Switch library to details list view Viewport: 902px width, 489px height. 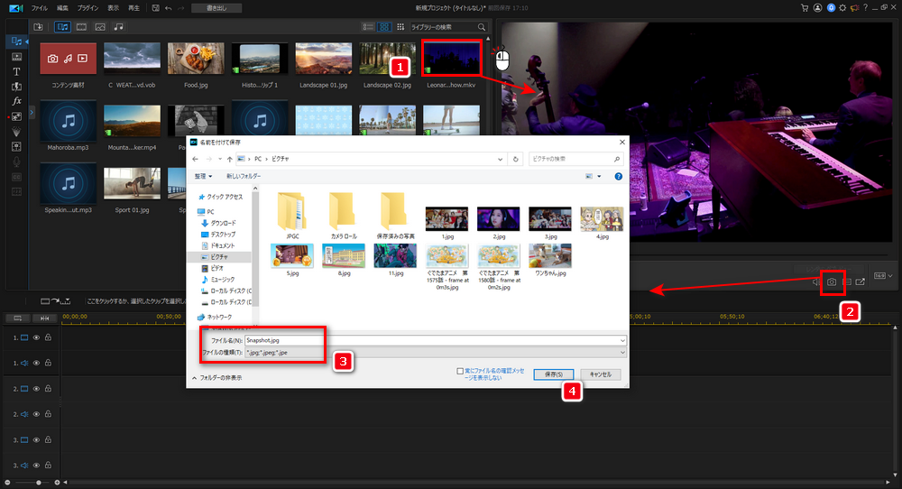coord(367,27)
